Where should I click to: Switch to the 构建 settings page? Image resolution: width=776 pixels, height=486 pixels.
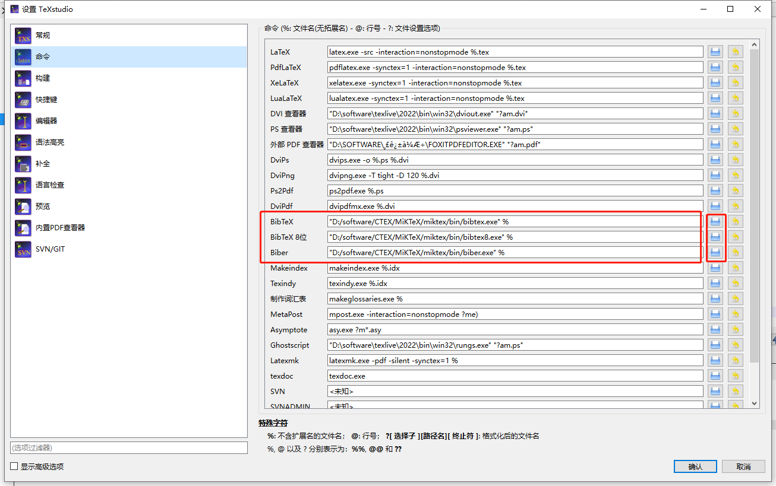22,78
